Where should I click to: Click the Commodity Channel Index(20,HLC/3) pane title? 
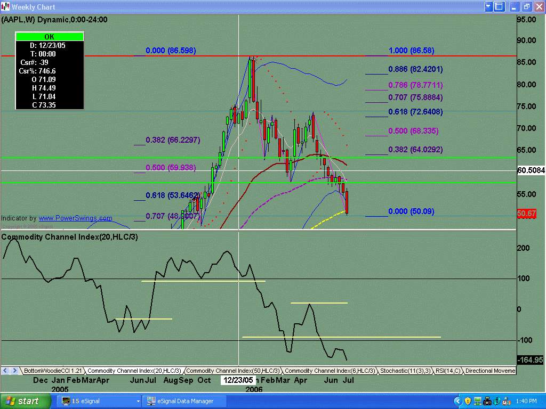click(x=70, y=237)
